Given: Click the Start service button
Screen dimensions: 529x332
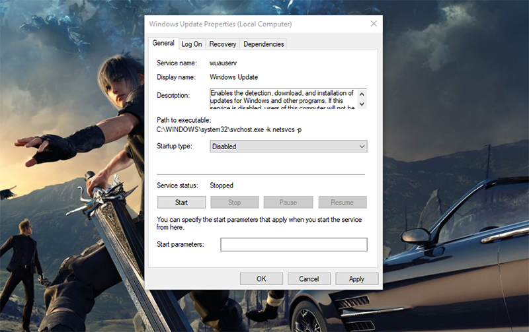Looking at the screenshot, I should tap(181, 203).
